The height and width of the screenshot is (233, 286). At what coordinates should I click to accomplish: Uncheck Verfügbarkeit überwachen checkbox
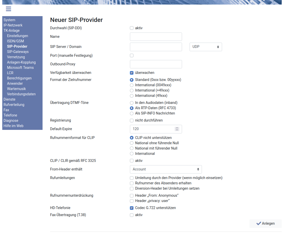(x=132, y=73)
